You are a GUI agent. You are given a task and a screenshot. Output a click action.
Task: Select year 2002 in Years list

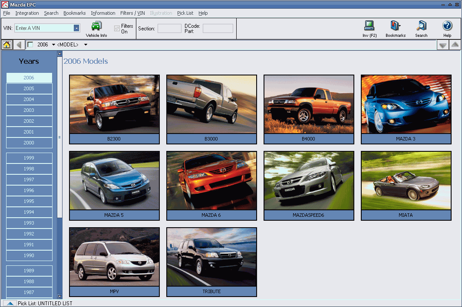29,121
